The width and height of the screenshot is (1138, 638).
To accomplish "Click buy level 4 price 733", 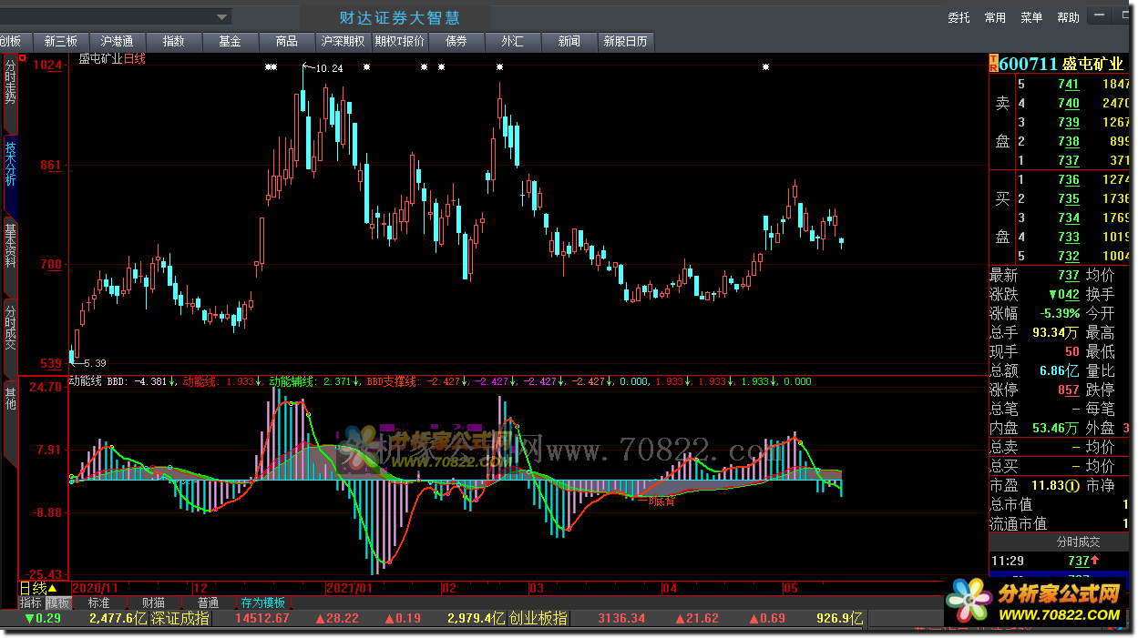I will [1069, 237].
